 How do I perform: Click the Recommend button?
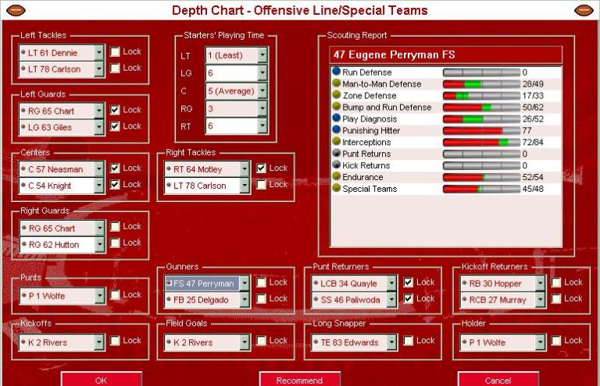[299, 380]
